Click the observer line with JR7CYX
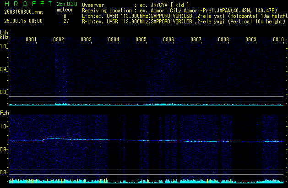 [x=136, y=5]
